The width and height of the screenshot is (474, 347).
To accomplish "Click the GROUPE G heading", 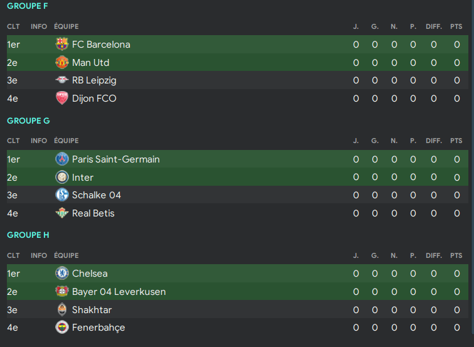I will 28,120.
